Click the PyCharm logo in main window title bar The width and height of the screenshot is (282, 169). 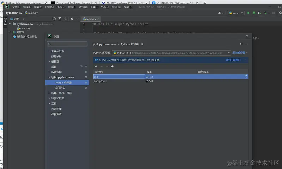[7, 7]
